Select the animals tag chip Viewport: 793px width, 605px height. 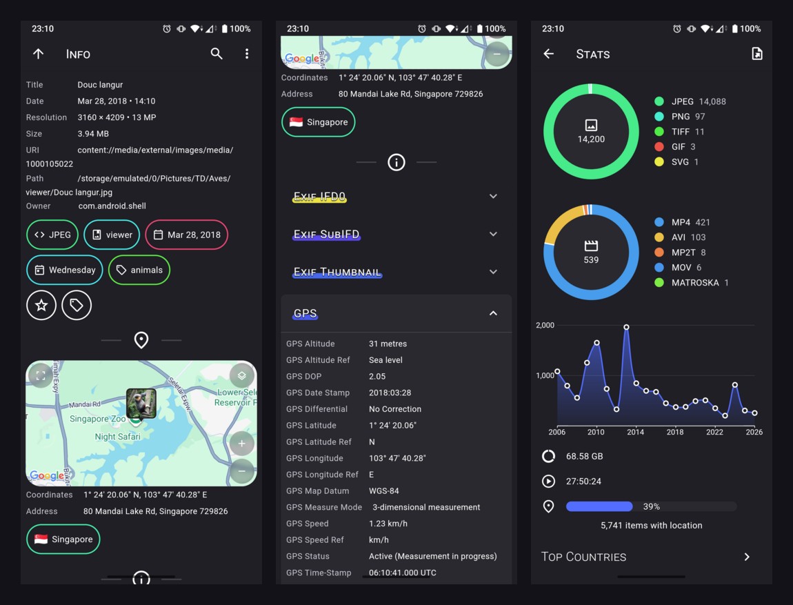pyautogui.click(x=139, y=270)
